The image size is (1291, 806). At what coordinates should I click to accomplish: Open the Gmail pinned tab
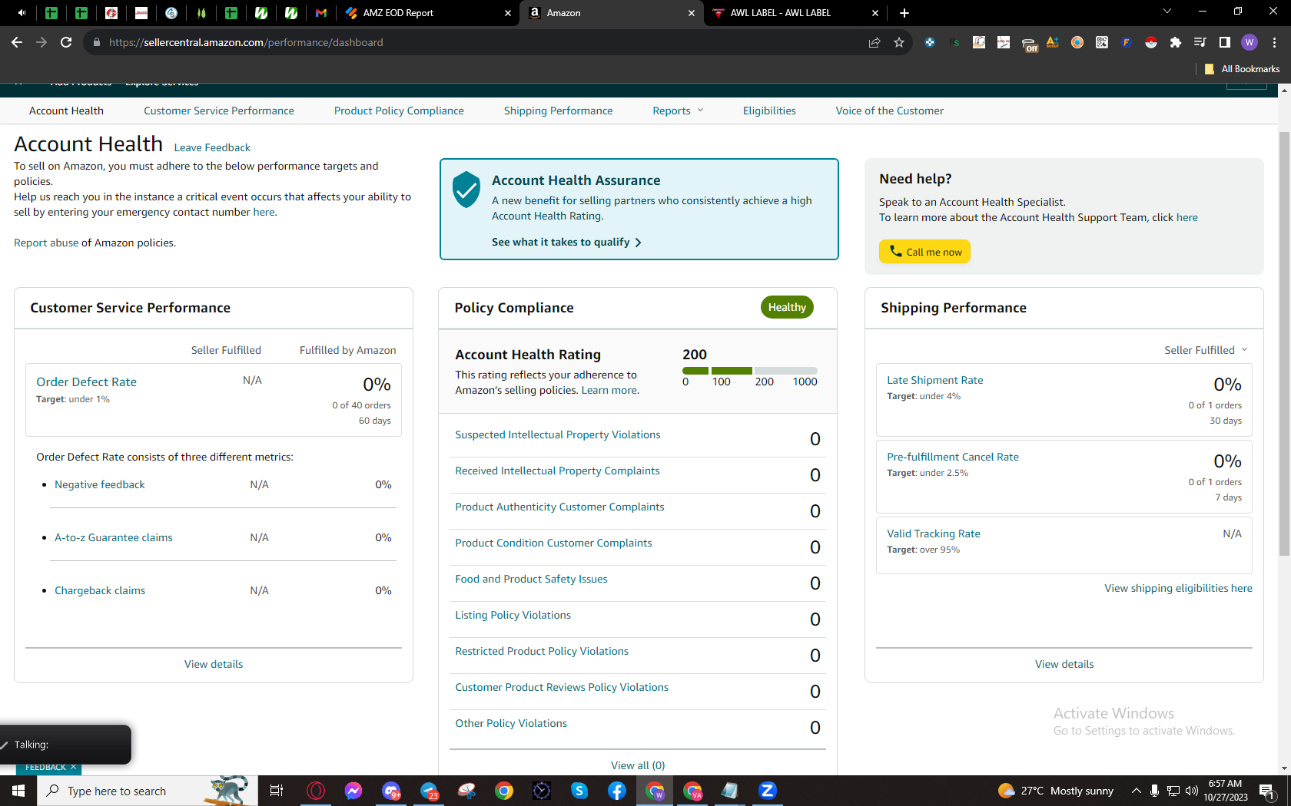(321, 13)
